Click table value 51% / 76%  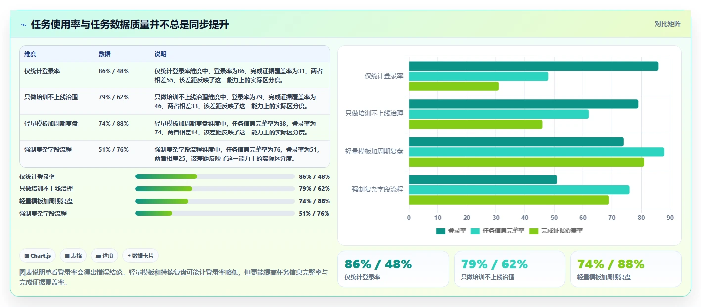[114, 150]
